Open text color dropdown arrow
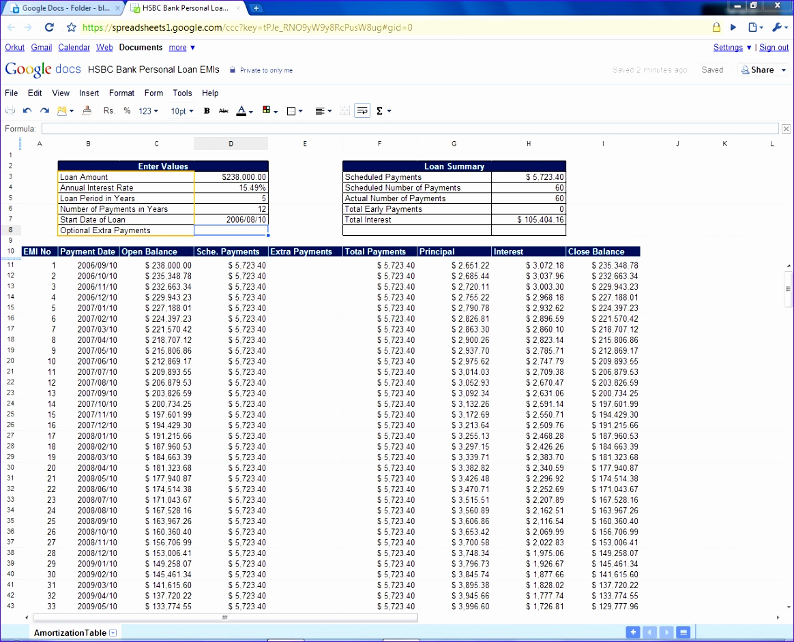Image resolution: width=794 pixels, height=642 pixels. (x=251, y=112)
